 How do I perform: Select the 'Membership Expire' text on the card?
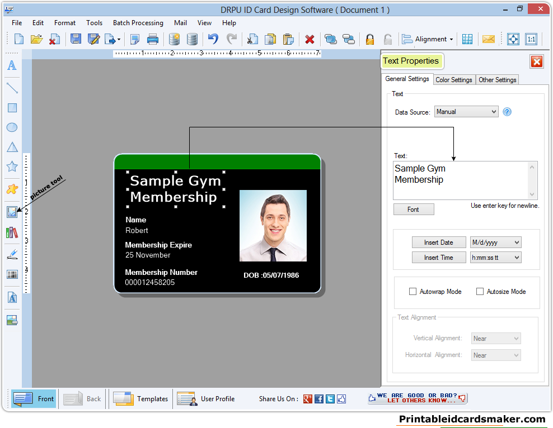158,245
